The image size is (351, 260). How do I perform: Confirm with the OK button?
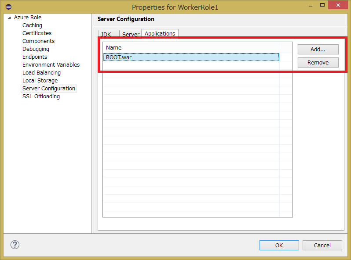[x=279, y=245]
